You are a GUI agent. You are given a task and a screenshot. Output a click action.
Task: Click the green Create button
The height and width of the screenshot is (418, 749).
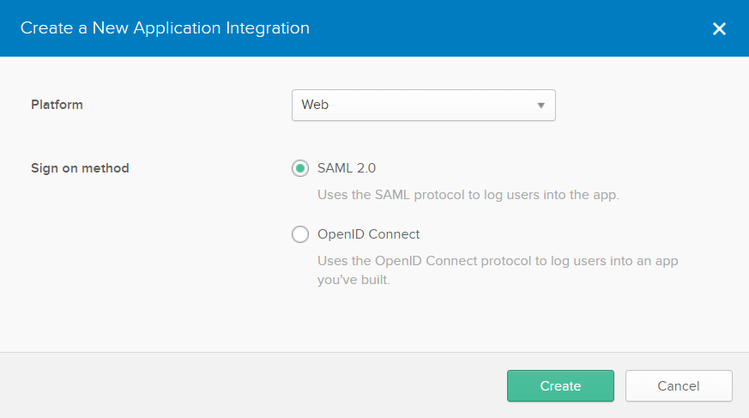[560, 385]
